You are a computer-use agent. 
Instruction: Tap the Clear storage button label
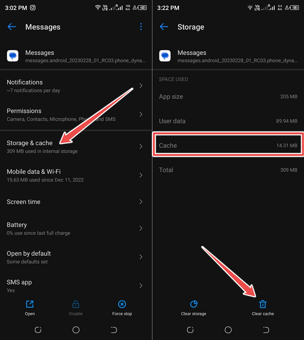coord(194,314)
